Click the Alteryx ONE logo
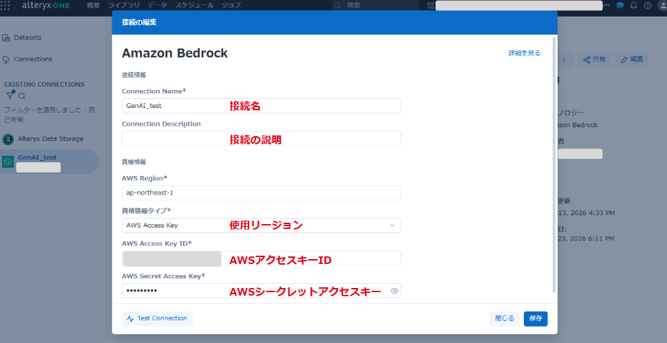Viewport: 667px width, 343px height. [46, 5]
